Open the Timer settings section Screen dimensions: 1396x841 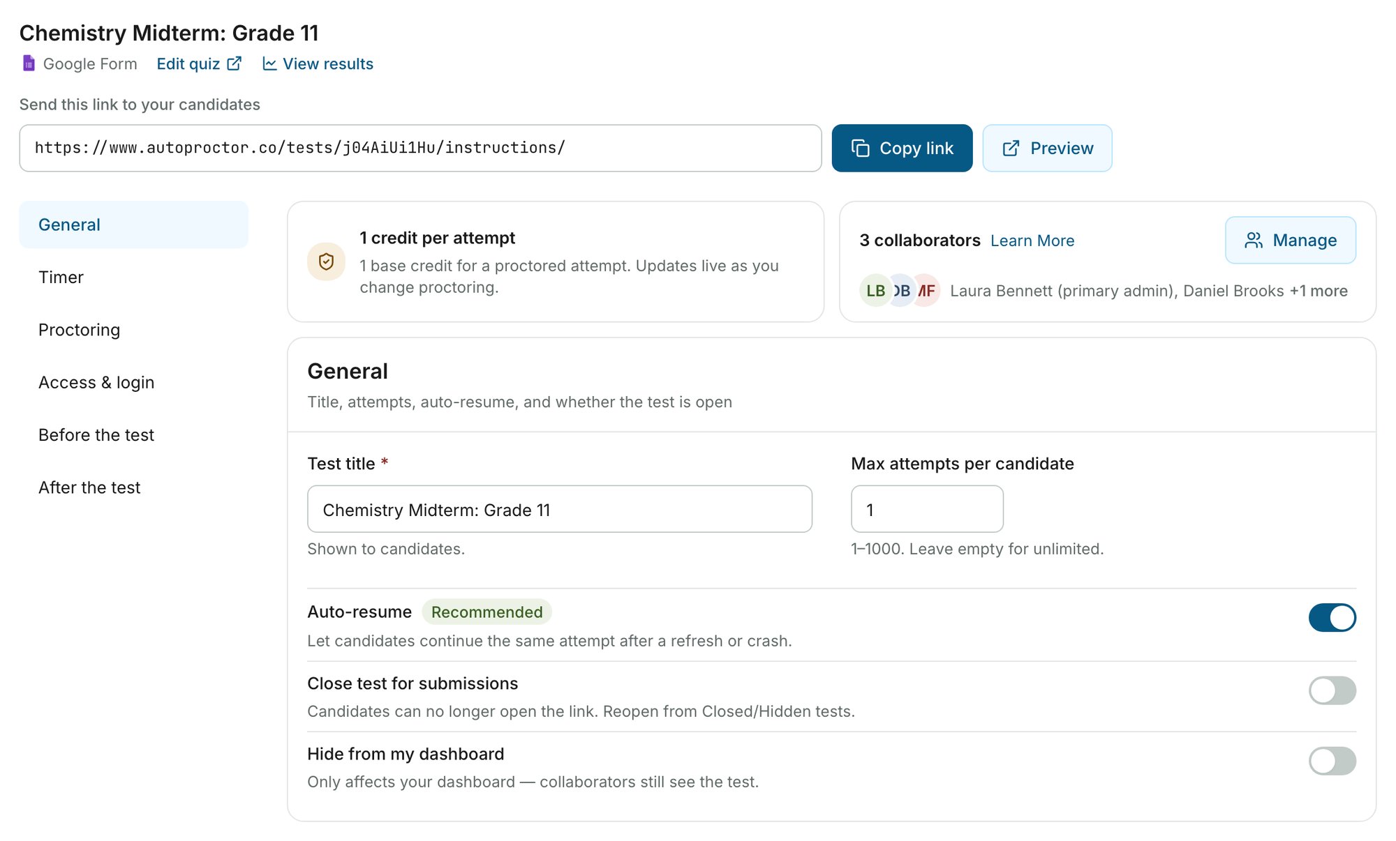[x=133, y=277]
